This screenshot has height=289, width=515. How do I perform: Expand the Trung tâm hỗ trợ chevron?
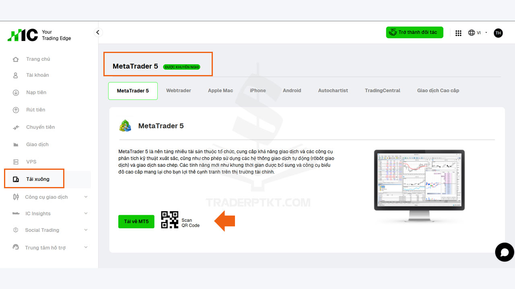[x=86, y=247]
